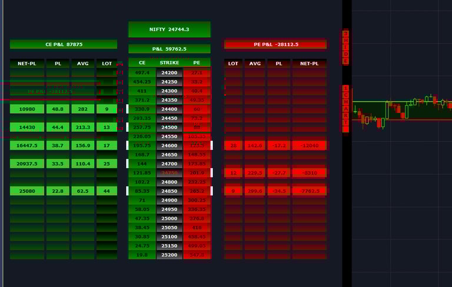The height and width of the screenshot is (287, 452).
Task: Click CE price 330.9
Action: (142, 109)
